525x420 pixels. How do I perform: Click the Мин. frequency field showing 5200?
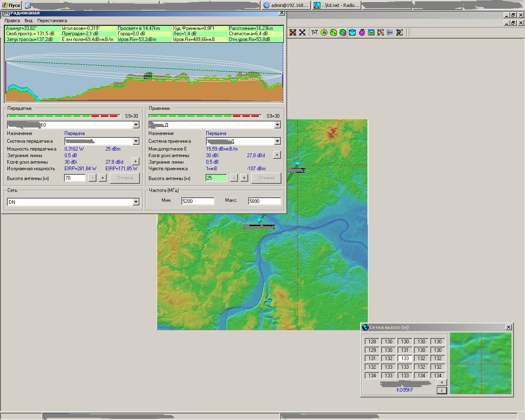[198, 201]
